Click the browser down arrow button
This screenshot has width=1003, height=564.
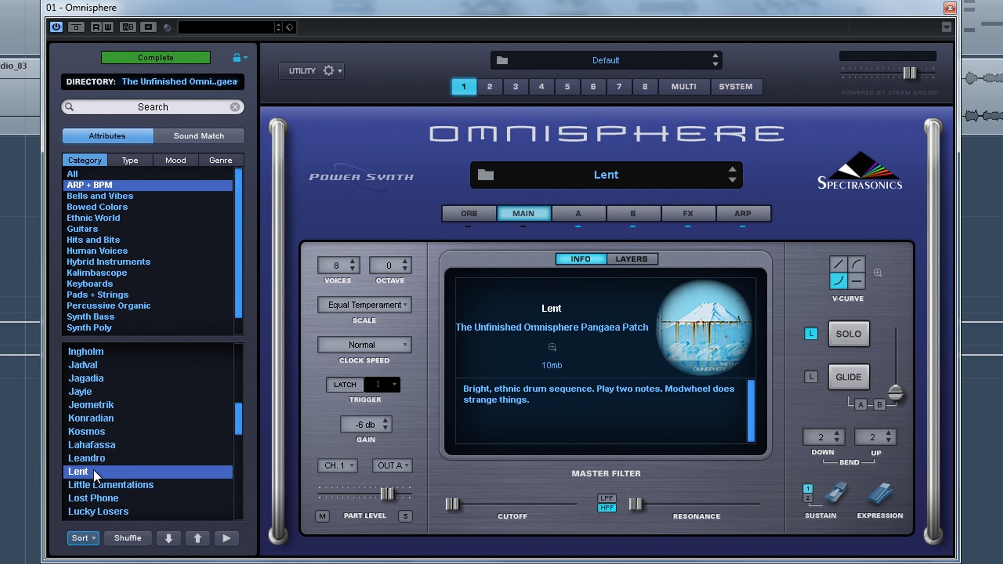pos(169,538)
